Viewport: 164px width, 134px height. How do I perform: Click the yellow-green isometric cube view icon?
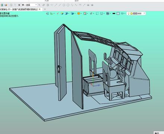coord(62,13)
